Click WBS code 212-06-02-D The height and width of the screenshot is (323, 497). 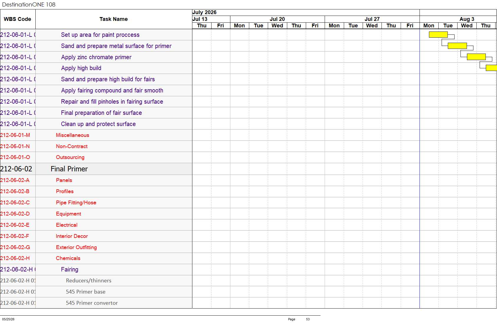click(x=15, y=214)
